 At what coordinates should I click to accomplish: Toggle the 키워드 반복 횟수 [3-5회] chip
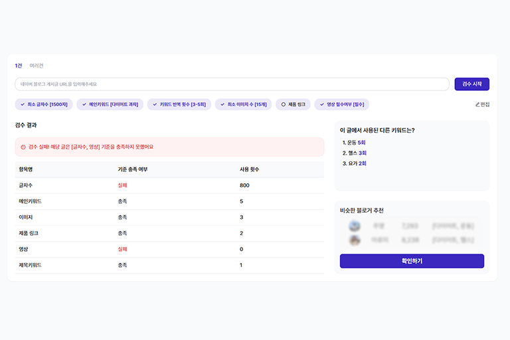click(179, 104)
